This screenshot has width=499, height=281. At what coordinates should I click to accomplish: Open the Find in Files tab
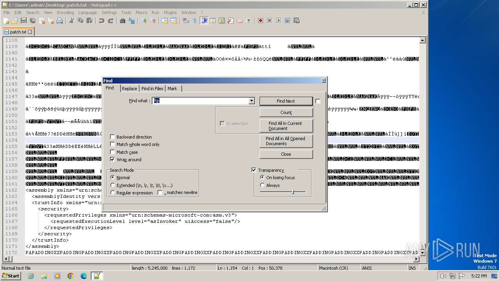pos(152,89)
